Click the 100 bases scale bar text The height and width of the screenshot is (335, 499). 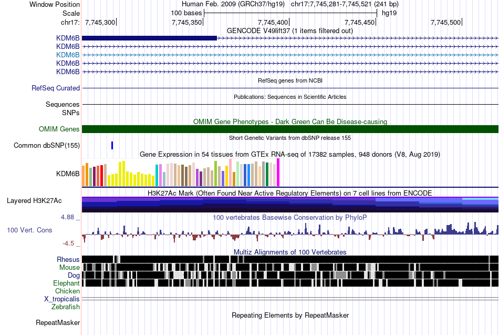click(x=186, y=13)
